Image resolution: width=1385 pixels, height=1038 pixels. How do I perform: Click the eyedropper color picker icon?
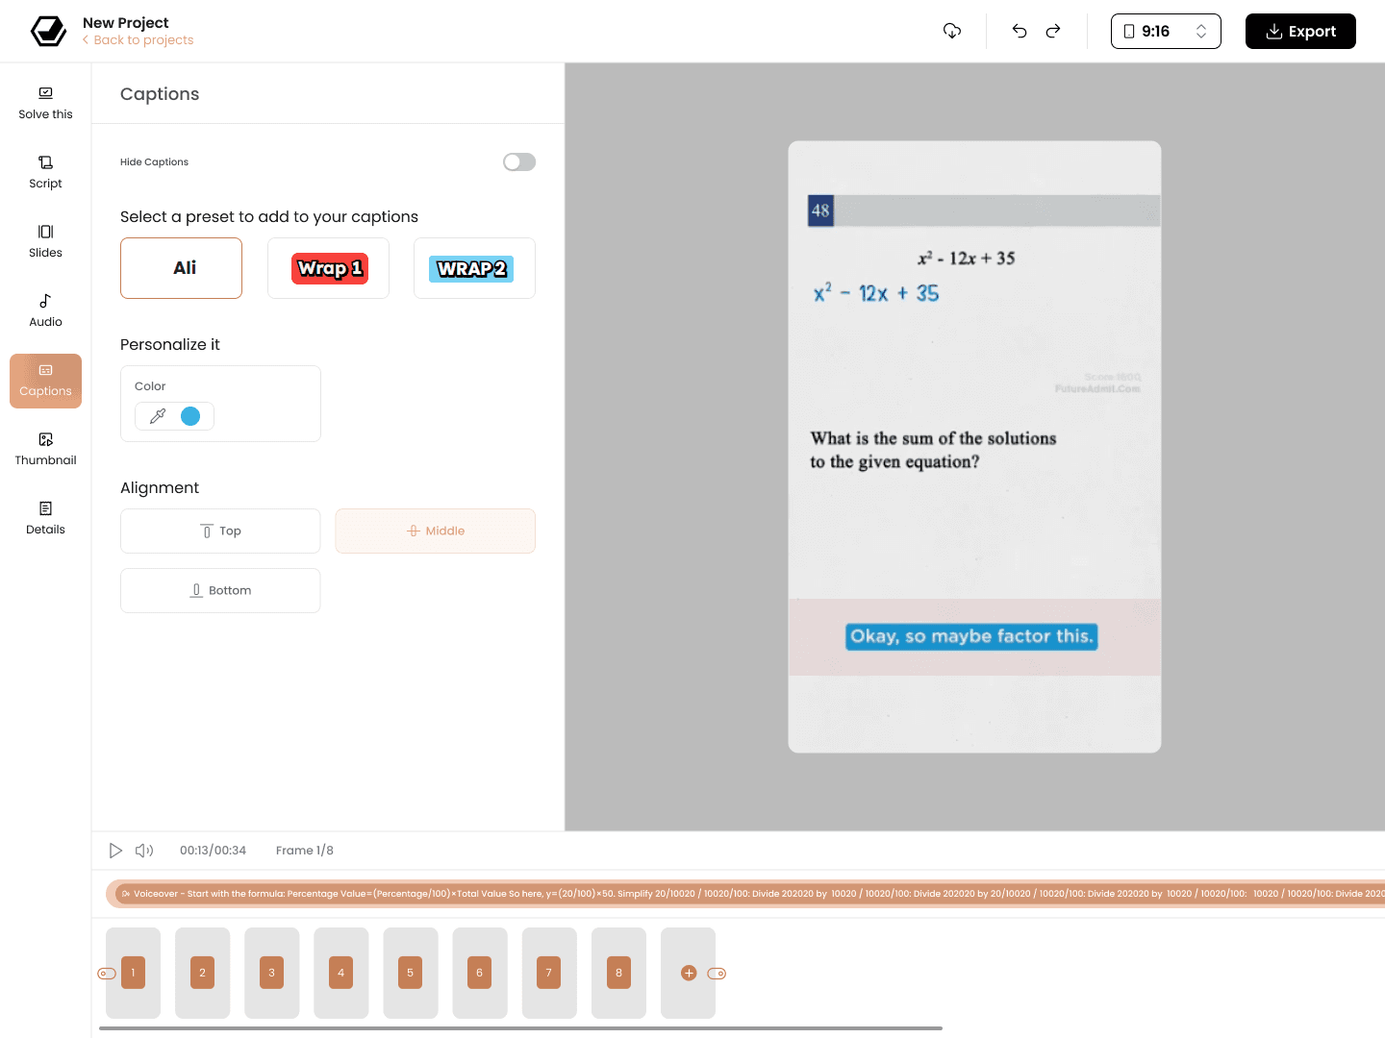(x=158, y=416)
